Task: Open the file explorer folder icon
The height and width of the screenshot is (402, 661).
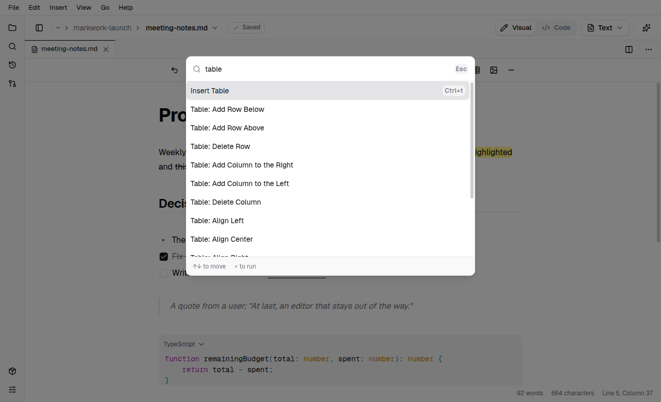Action: [x=12, y=28]
